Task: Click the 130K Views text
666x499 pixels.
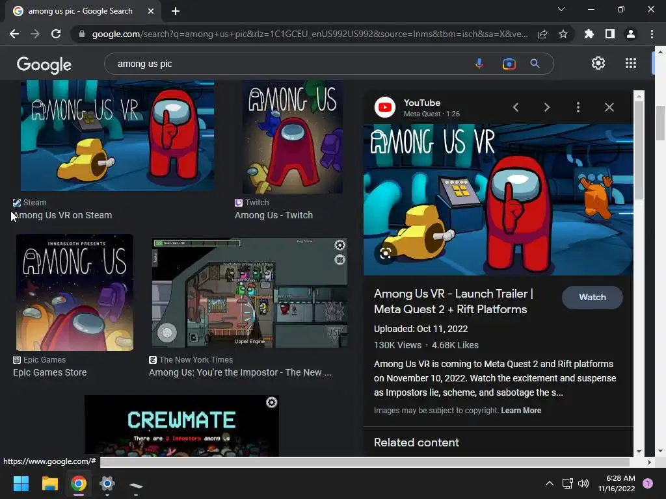Action: click(397, 345)
